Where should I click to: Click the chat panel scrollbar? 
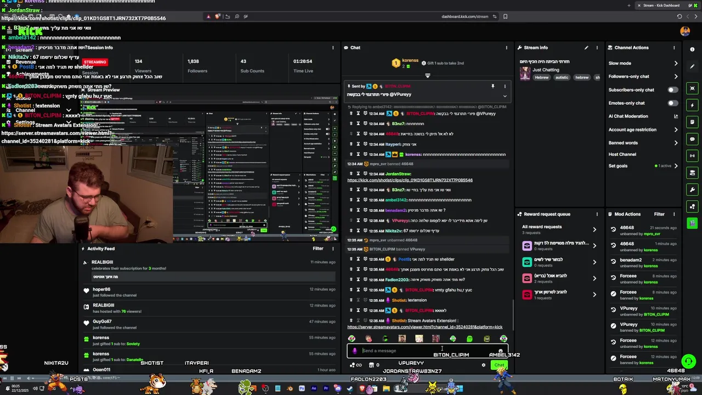[513, 314]
